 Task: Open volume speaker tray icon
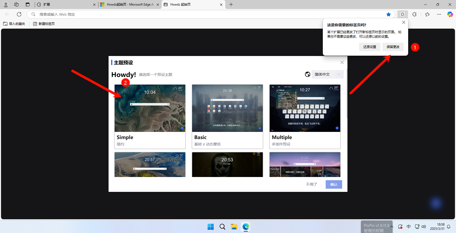(424, 227)
